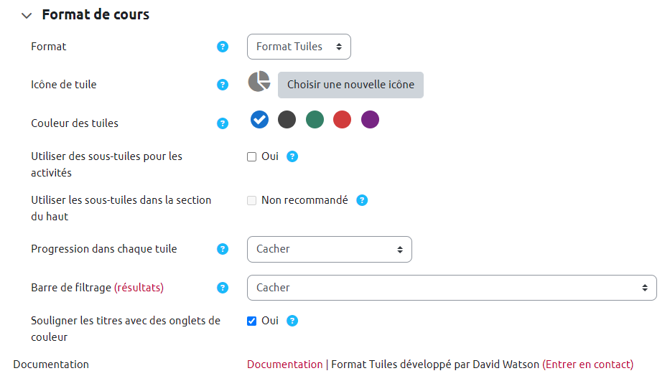Click the current tile pie-chart icon
The image size is (670, 381).
[259, 82]
